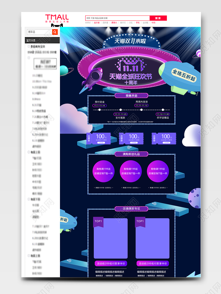Click the first 优惠券 100元 coupon
221x294 pixels.
[x=98, y=138]
